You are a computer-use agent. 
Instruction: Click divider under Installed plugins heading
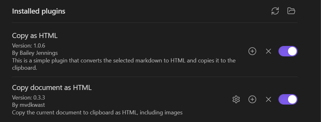[155, 22]
